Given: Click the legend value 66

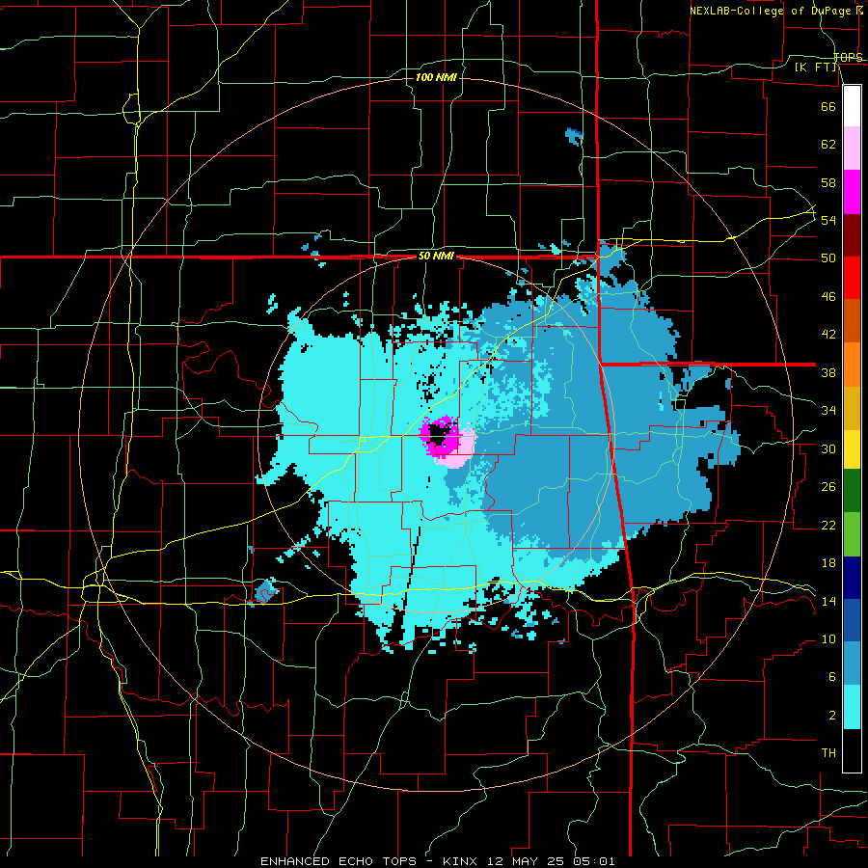Looking at the screenshot, I should coord(828,106).
